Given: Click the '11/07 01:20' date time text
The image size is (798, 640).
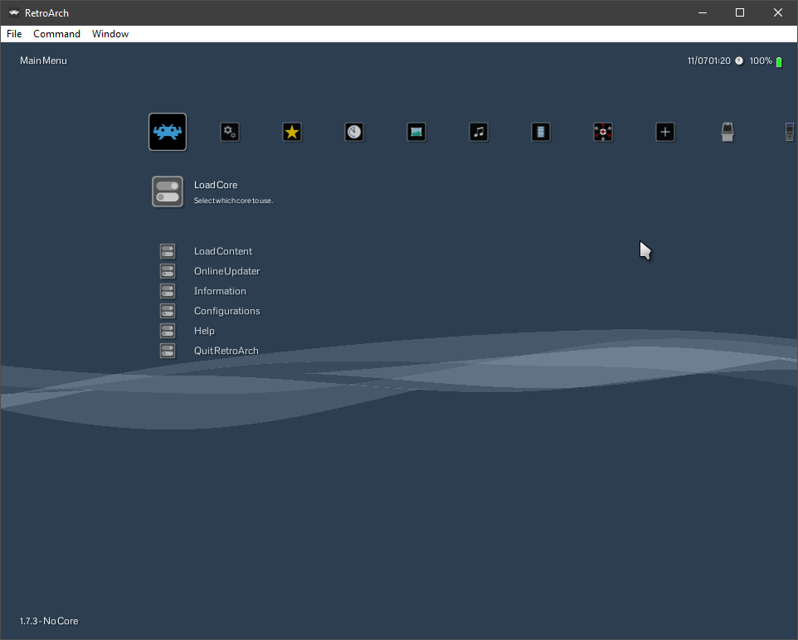Looking at the screenshot, I should [709, 61].
